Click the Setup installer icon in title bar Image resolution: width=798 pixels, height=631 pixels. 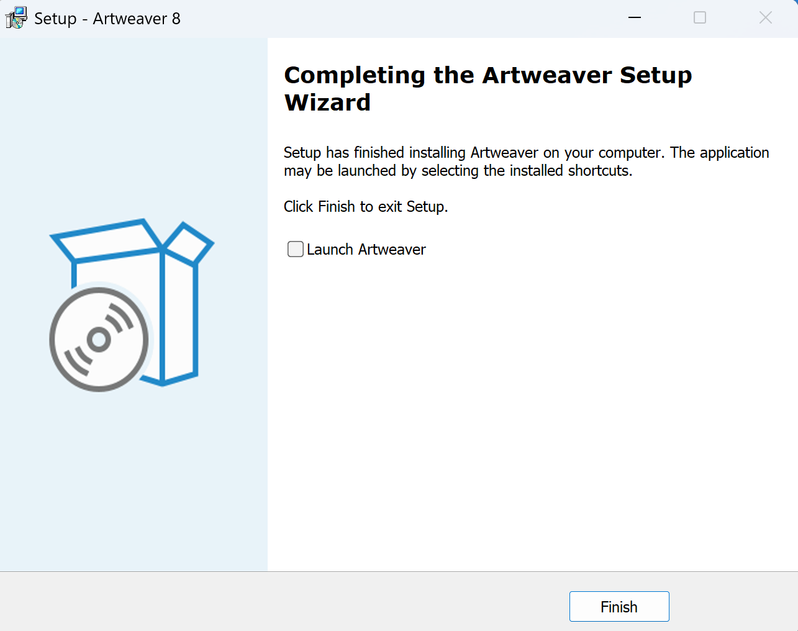pyautogui.click(x=16, y=18)
